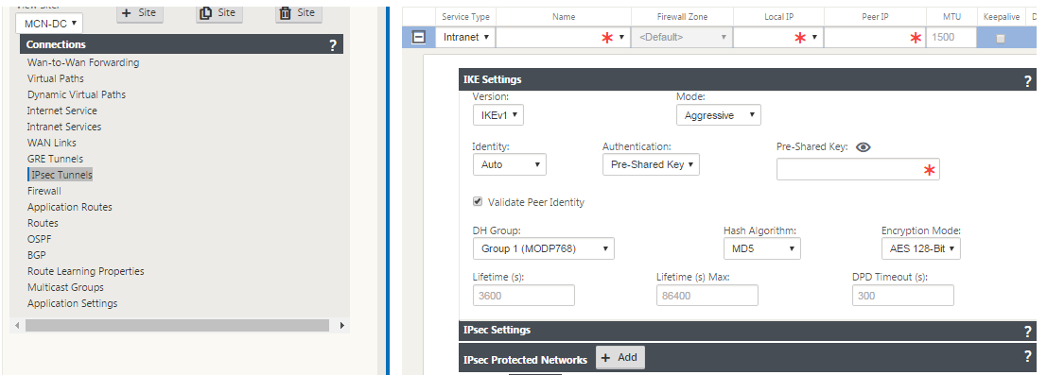This screenshot has height=375, width=1047.
Task: Show Pre-Shared Key with eye icon
Action: [x=863, y=147]
